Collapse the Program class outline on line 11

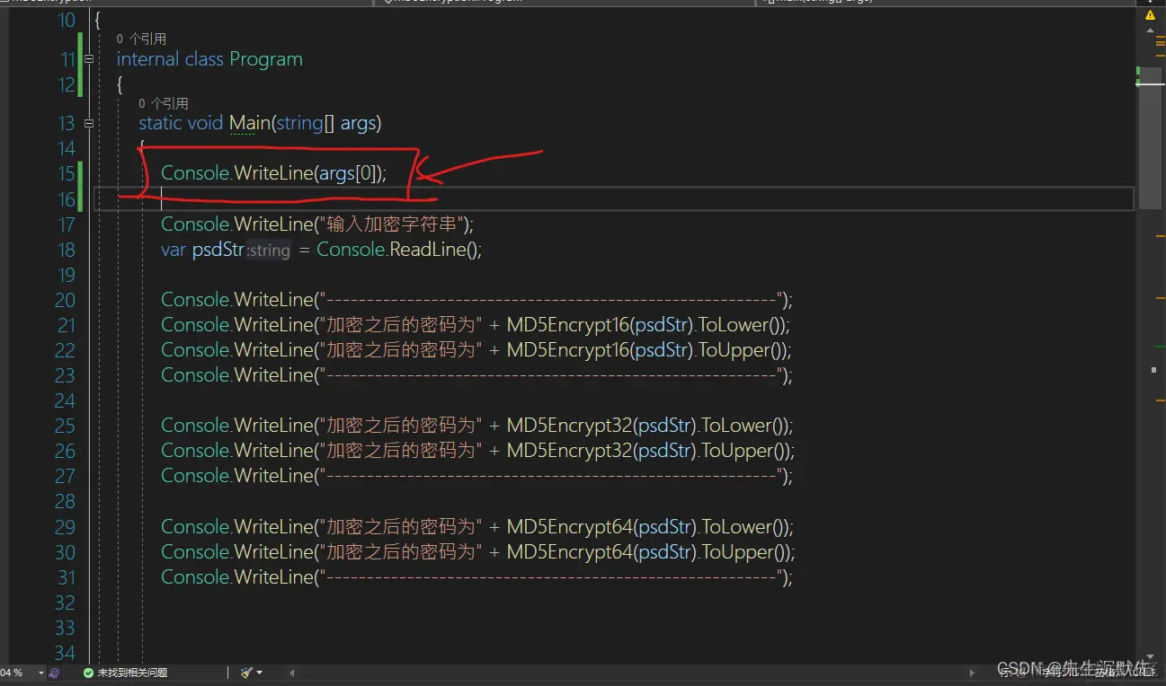tap(88, 59)
